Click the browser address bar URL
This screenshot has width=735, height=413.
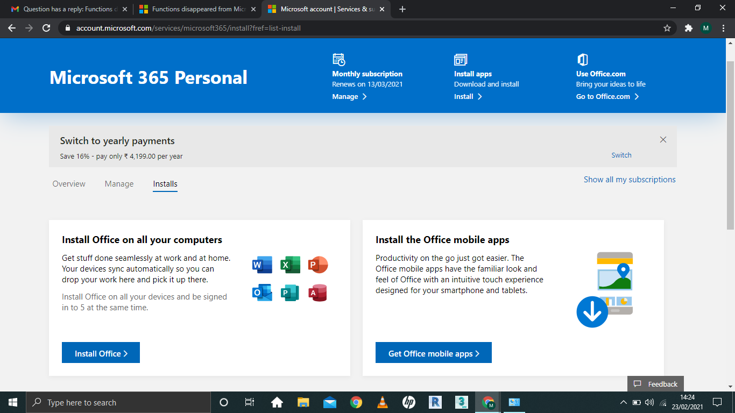click(188, 28)
